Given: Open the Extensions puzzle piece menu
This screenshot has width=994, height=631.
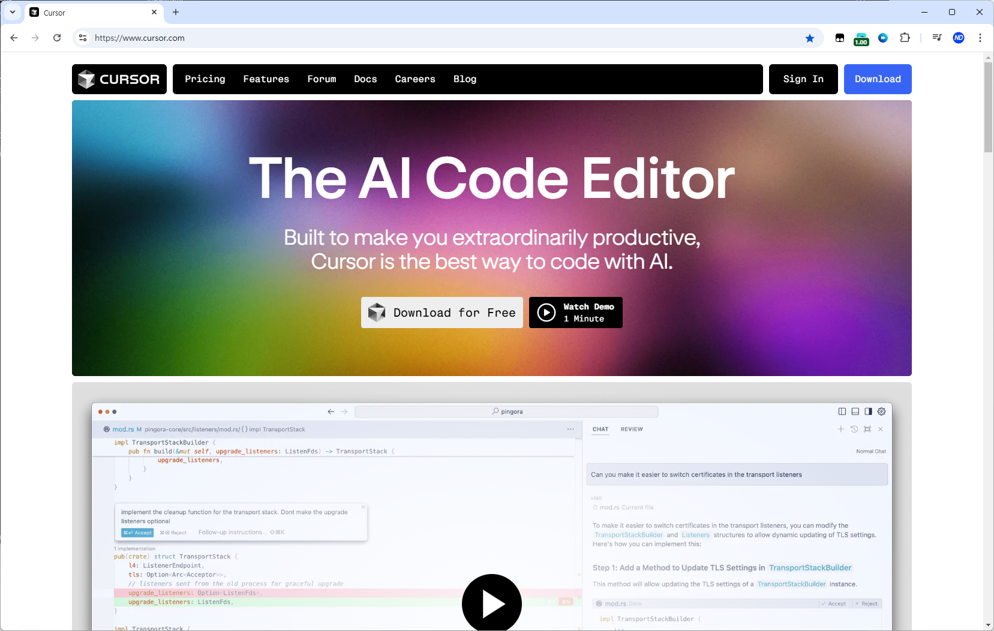Looking at the screenshot, I should (905, 38).
